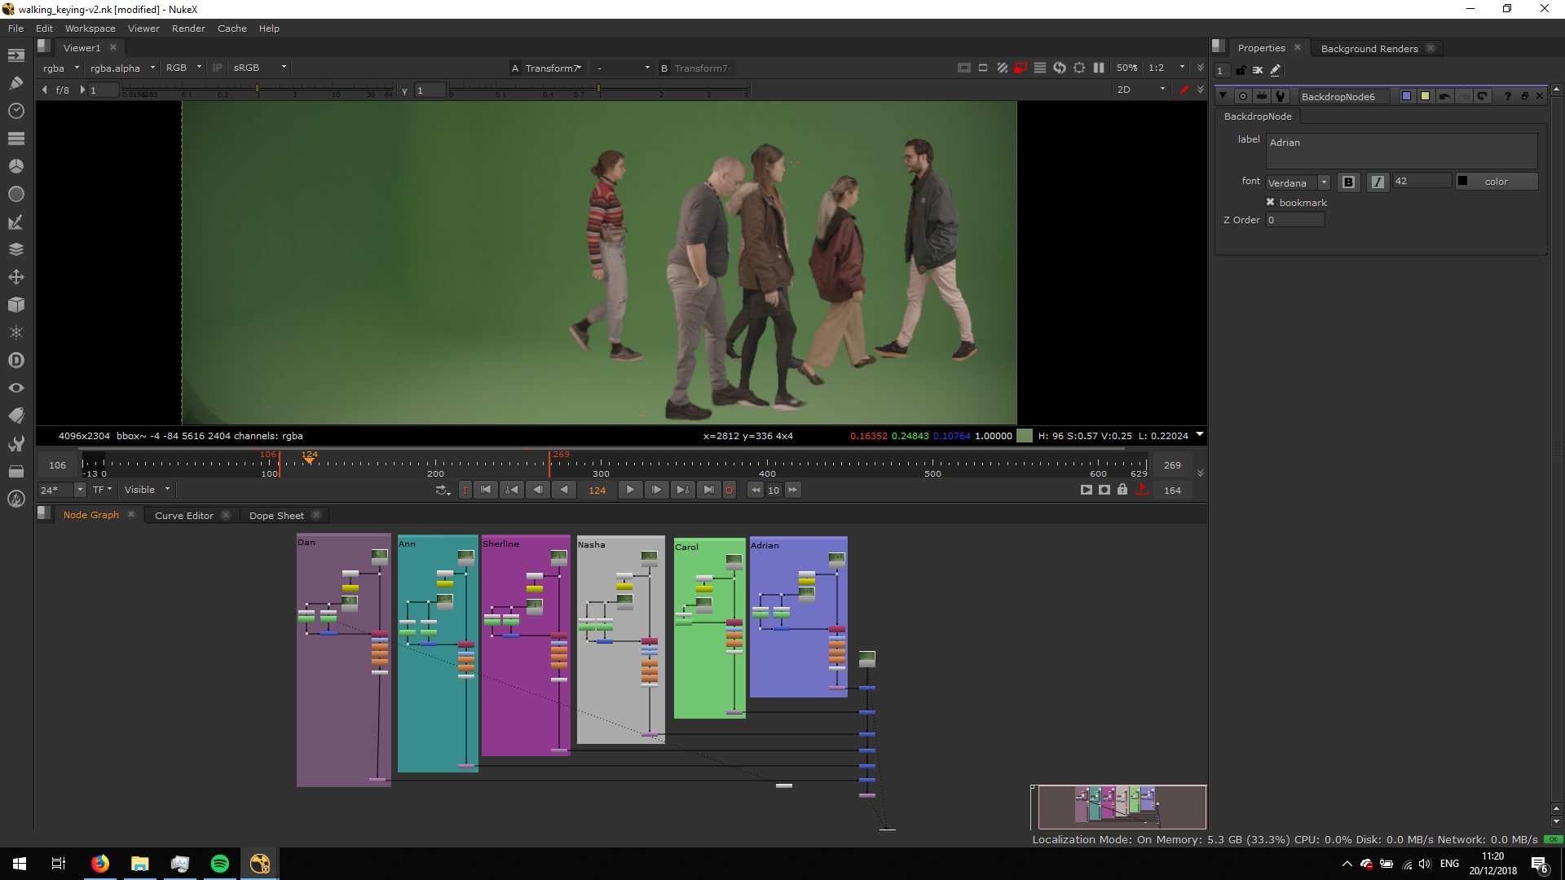Image resolution: width=1565 pixels, height=880 pixels.
Task: Expand the 2D view mode dropdown
Action: click(x=1141, y=90)
